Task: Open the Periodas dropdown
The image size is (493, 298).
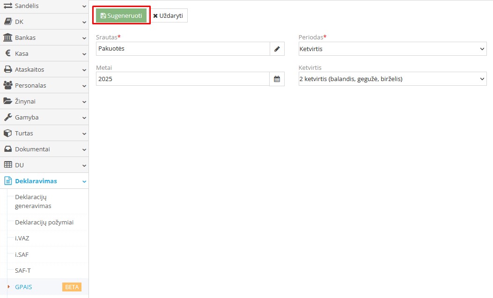Action: (392, 49)
